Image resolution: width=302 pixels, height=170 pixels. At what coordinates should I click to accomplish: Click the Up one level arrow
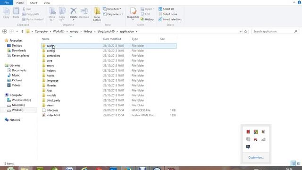22,32
